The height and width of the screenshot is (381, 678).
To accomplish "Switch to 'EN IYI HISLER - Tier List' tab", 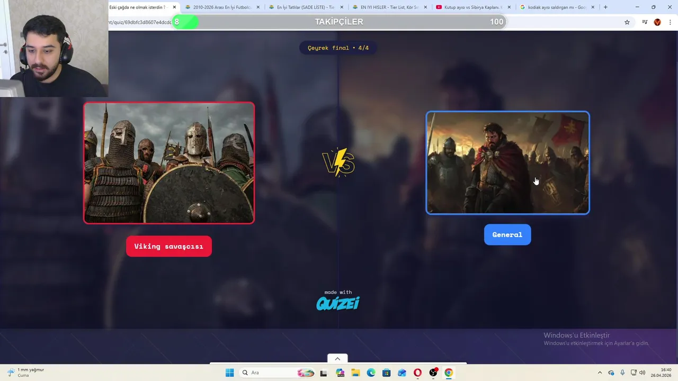I will click(x=390, y=7).
